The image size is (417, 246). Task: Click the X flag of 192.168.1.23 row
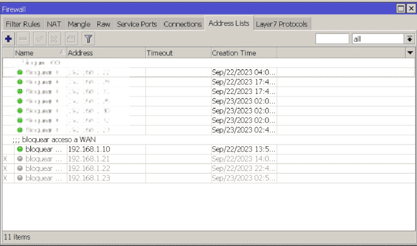click(x=5, y=178)
